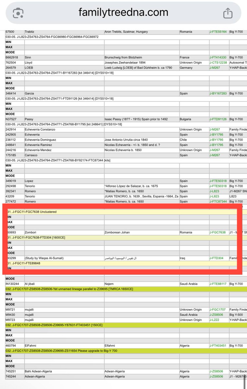Viewport: 247px width, 389px height.
Task: Select kit number 460794
Action: point(11,346)
